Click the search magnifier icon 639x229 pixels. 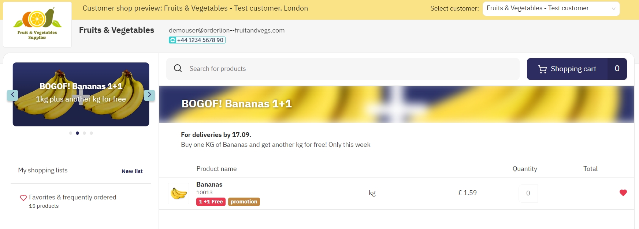click(x=178, y=68)
